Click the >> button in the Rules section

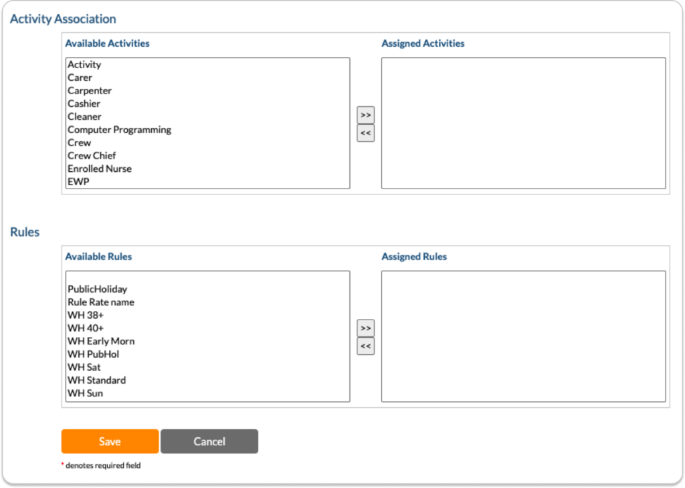365,328
